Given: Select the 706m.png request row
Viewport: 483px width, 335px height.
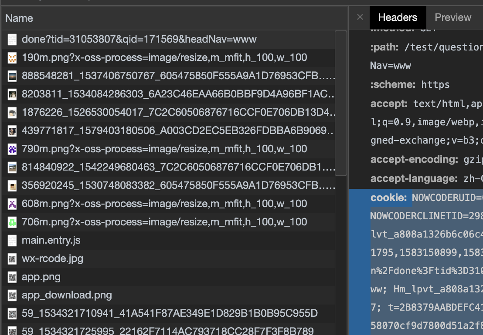Looking at the screenshot, I should 168,222.
